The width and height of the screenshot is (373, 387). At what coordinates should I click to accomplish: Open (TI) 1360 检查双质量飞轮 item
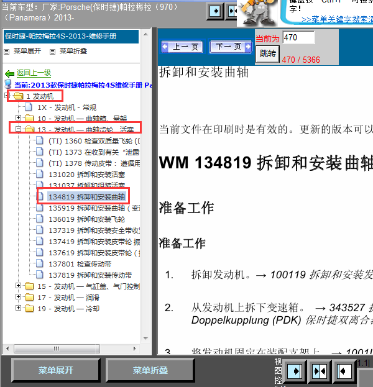point(94,141)
